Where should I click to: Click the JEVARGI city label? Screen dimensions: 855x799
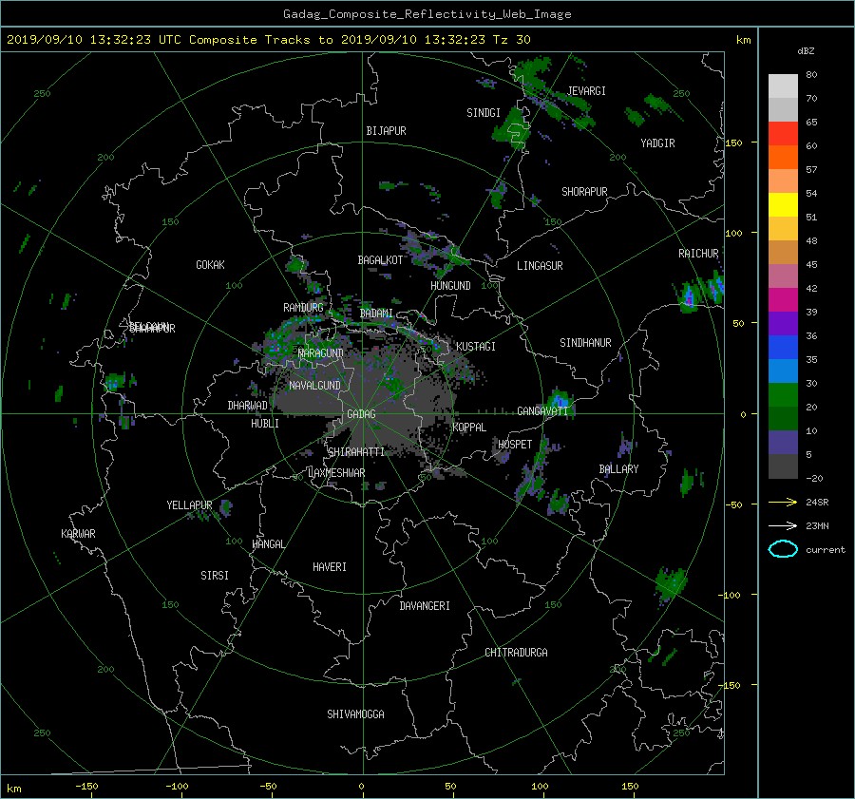coord(587,91)
